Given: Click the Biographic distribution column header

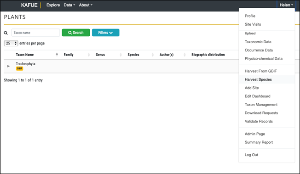Looking at the screenshot, I should [x=208, y=55].
